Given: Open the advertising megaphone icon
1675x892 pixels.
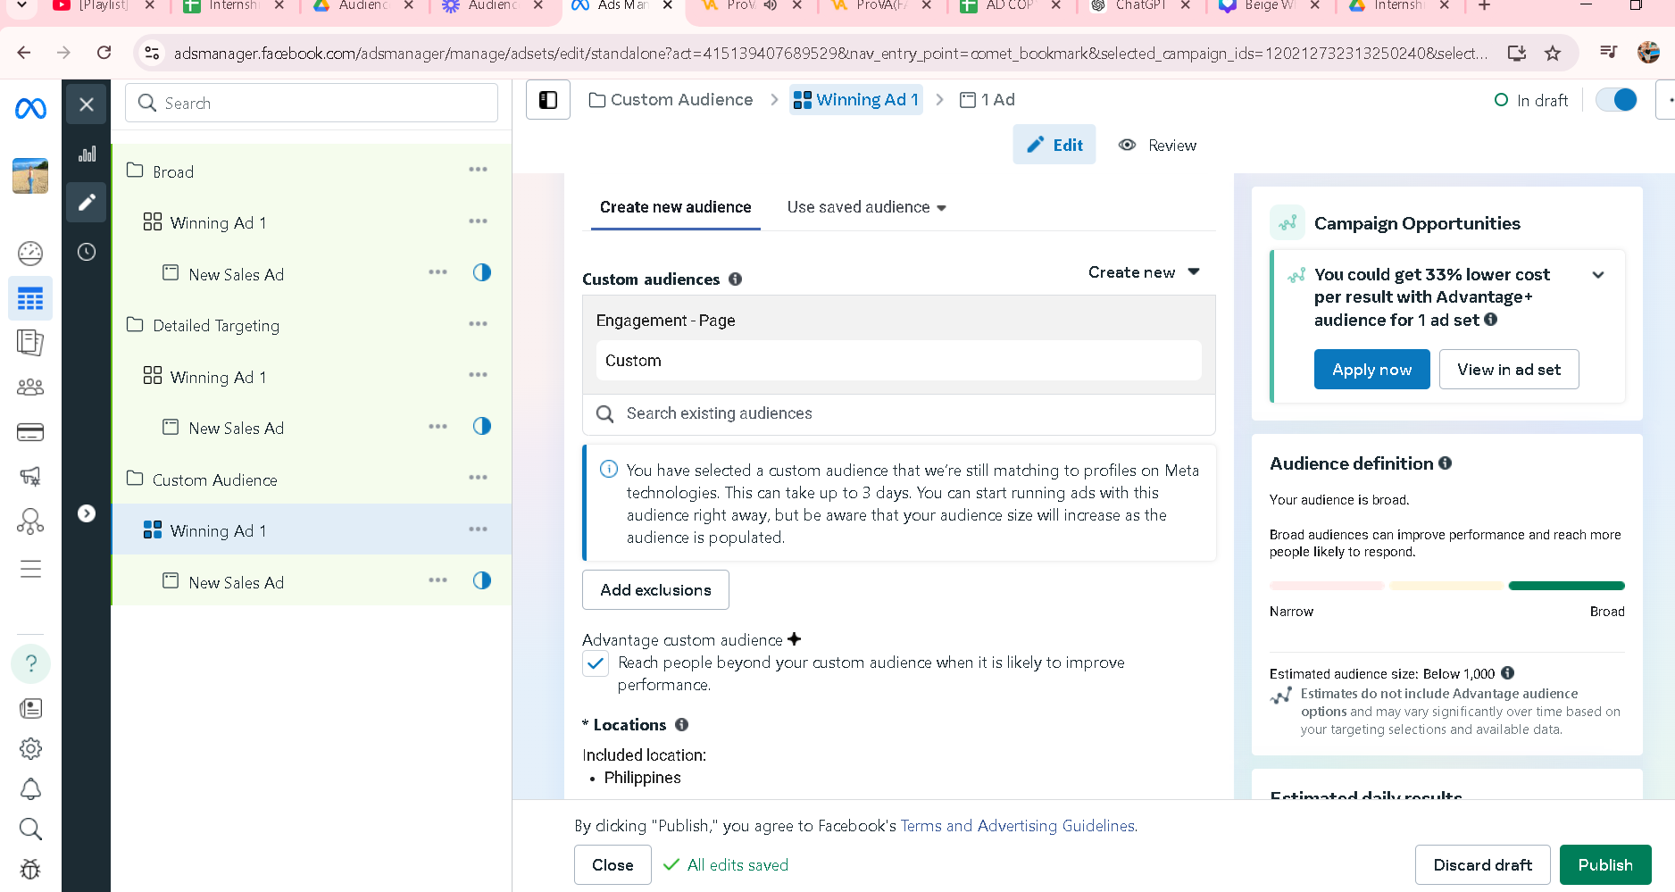Looking at the screenshot, I should (x=30, y=477).
